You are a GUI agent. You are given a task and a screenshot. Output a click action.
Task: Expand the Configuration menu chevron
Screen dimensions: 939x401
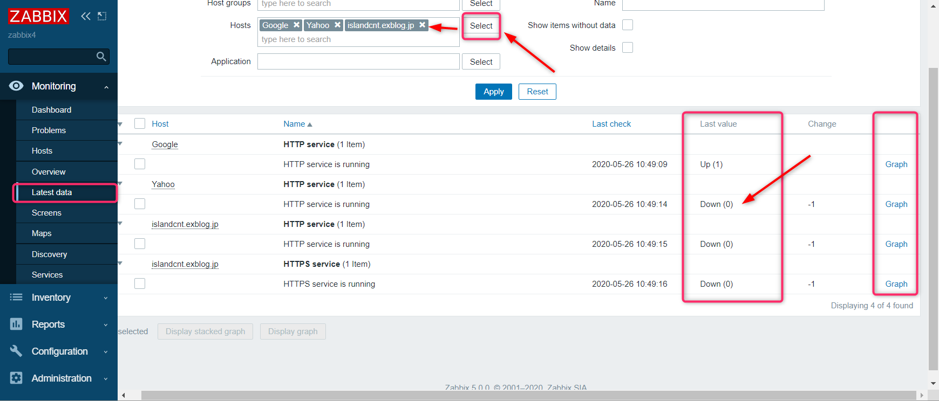(106, 351)
